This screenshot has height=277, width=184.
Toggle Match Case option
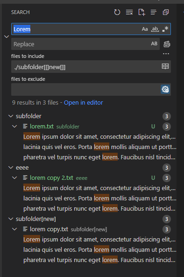coord(145,29)
